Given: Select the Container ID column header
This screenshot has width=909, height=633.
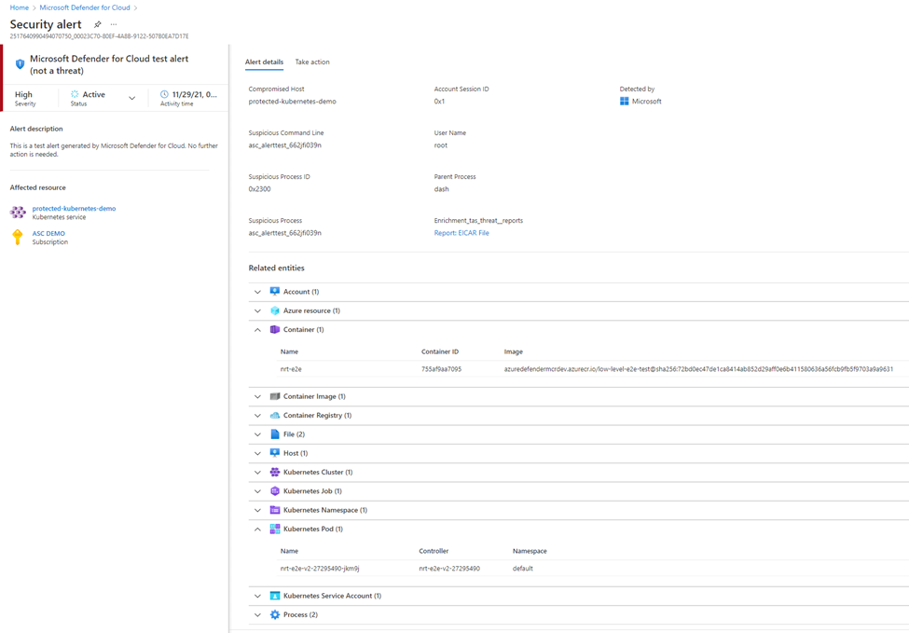Looking at the screenshot, I should coord(440,351).
